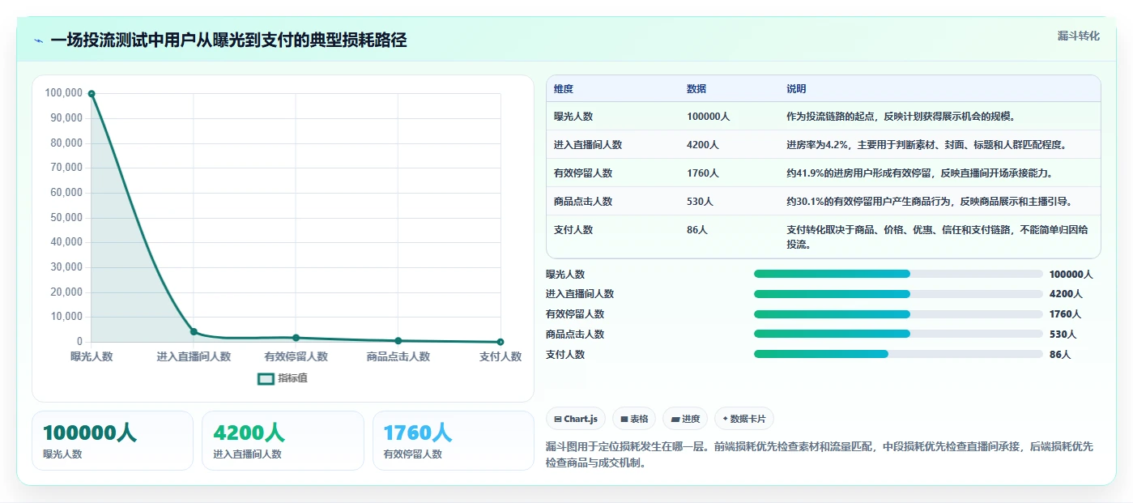Click the progress value 530人

point(1063,335)
